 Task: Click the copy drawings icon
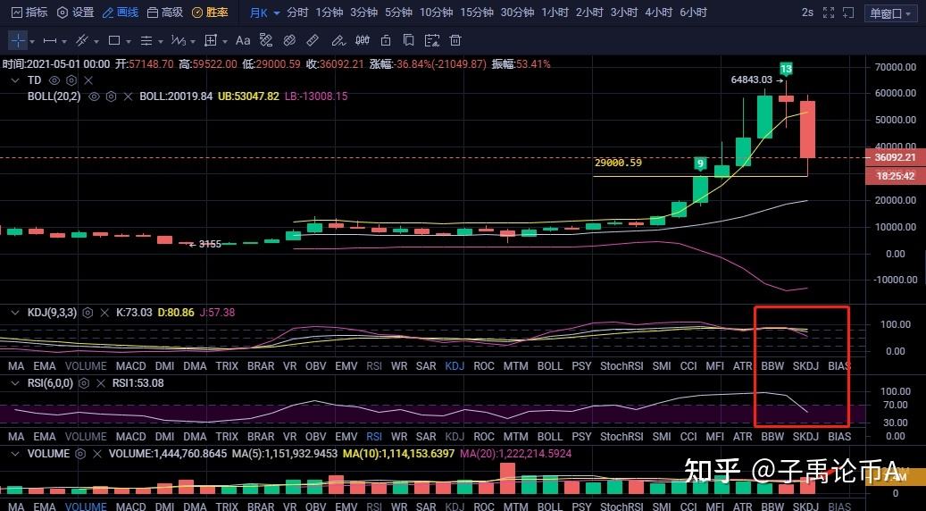click(x=408, y=41)
